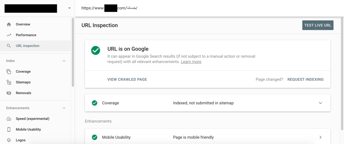The height and width of the screenshot is (144, 344).
Task: Open Mobile Usability details arrow
Action: click(320, 137)
